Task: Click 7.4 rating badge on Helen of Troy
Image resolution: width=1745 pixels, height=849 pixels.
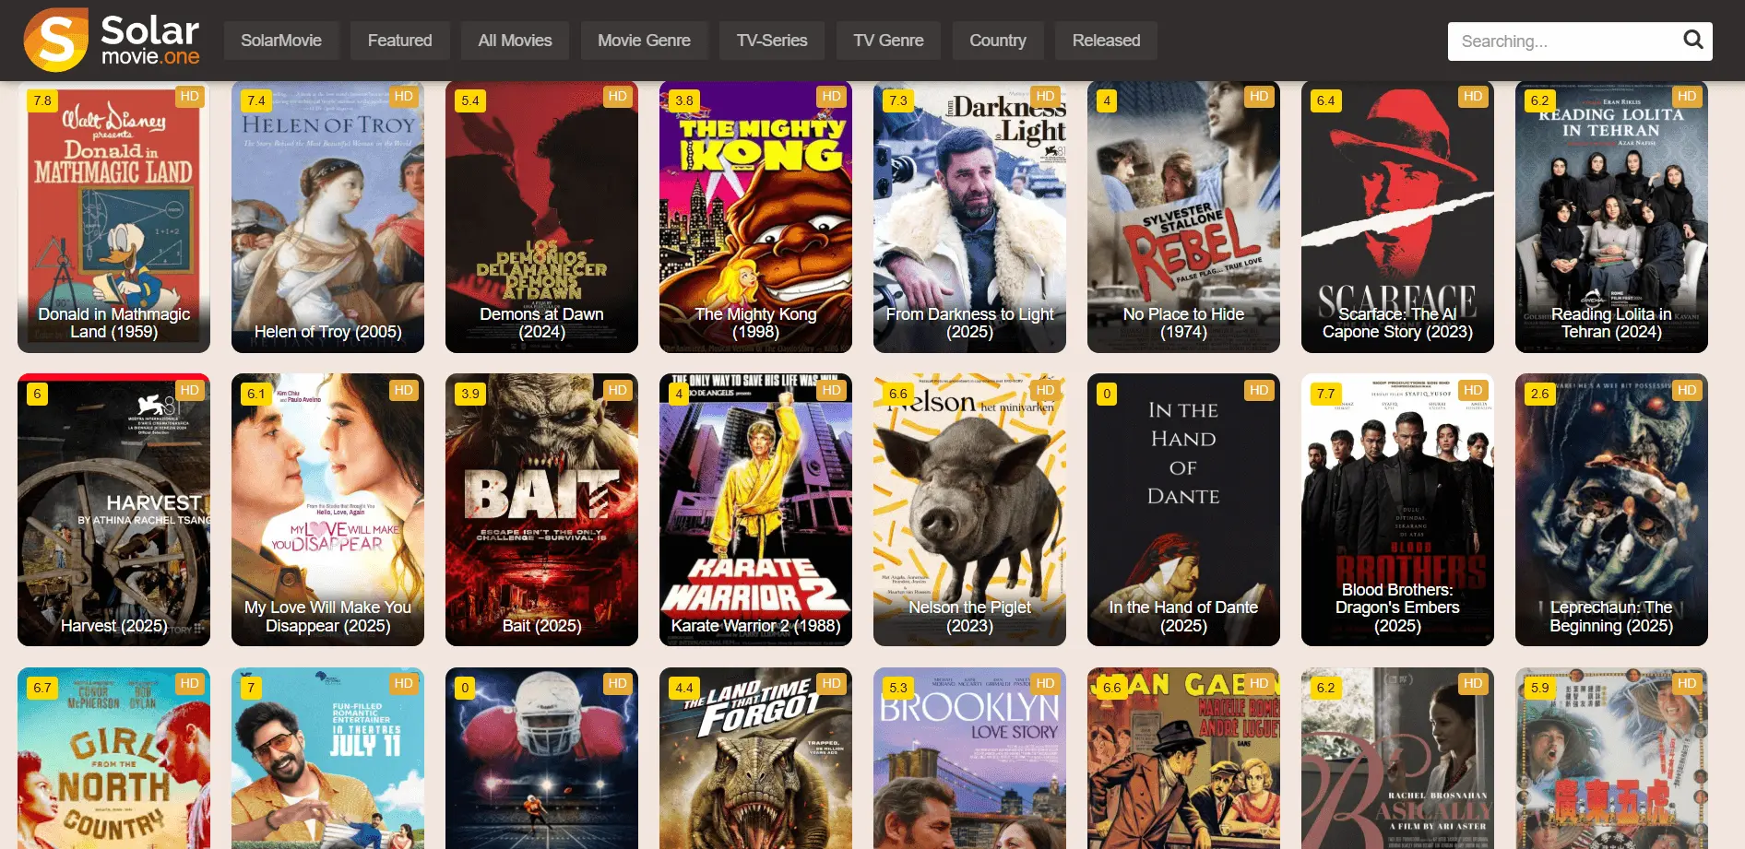Action: [256, 100]
